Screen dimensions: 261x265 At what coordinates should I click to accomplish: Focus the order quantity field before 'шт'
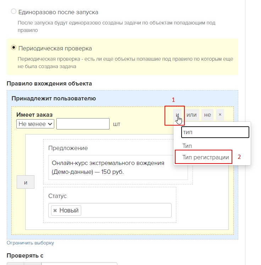pos(83,124)
